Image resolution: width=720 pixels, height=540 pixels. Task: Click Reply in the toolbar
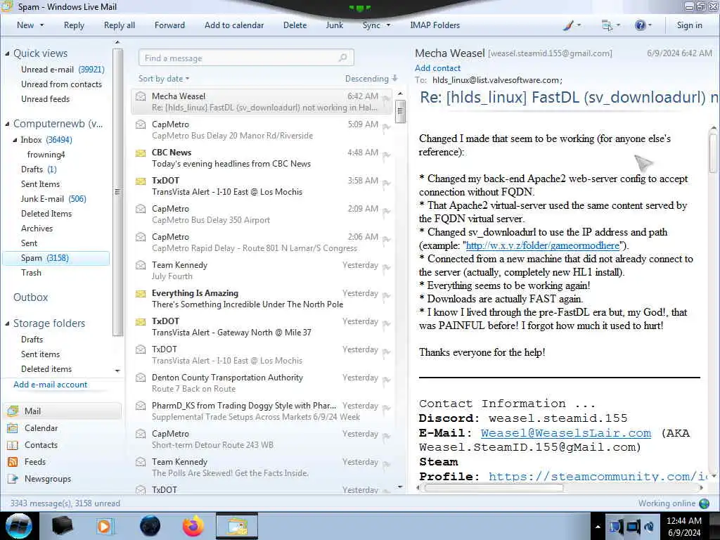coord(74,25)
